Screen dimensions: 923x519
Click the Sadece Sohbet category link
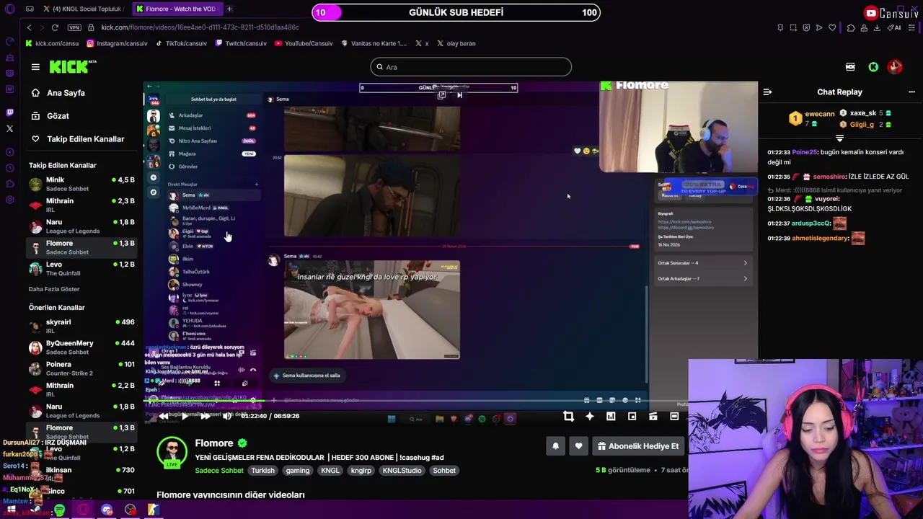(218, 471)
